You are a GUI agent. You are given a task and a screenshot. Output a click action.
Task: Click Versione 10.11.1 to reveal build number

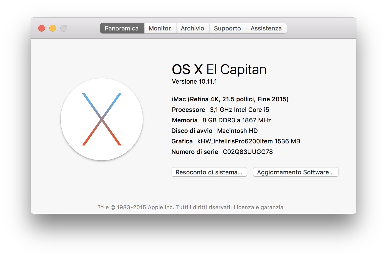coord(194,81)
